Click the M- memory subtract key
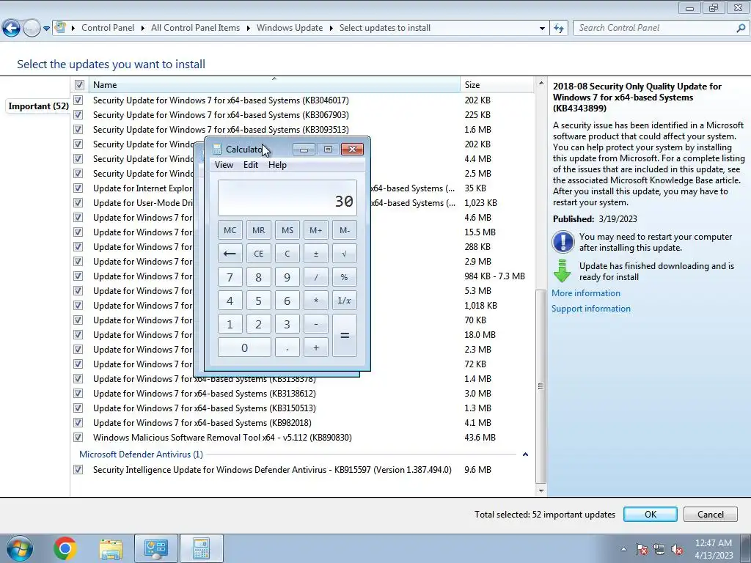The height and width of the screenshot is (563, 751). click(345, 230)
